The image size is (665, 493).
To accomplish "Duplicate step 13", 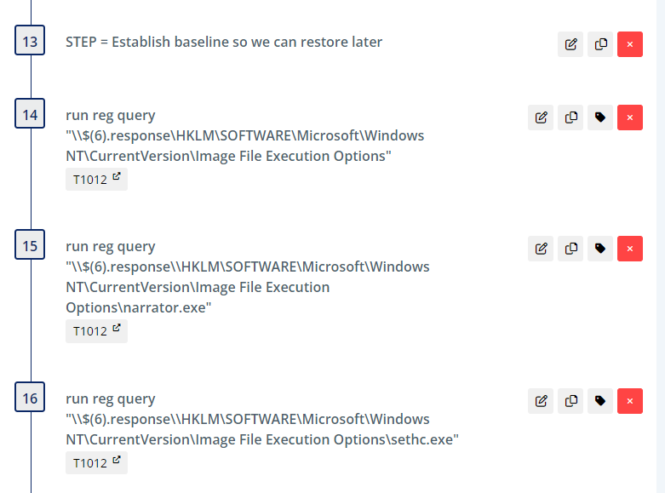I will 600,44.
